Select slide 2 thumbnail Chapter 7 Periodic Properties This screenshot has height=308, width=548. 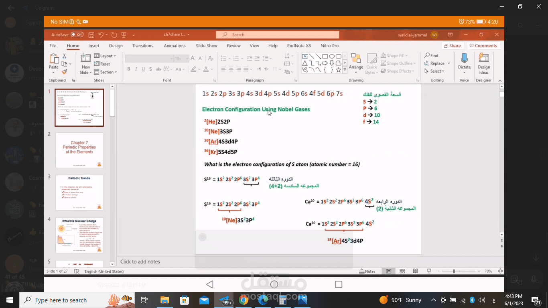tap(79, 150)
